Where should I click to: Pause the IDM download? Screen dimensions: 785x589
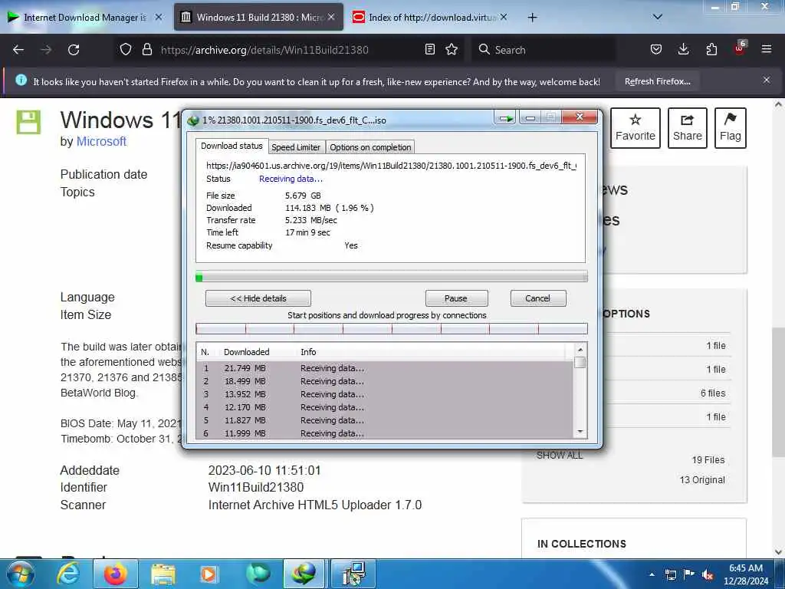[455, 298]
